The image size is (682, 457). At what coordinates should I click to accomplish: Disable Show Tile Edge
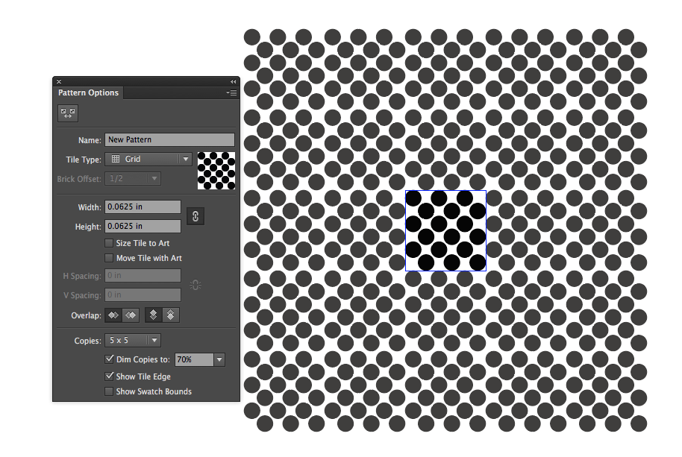(108, 376)
